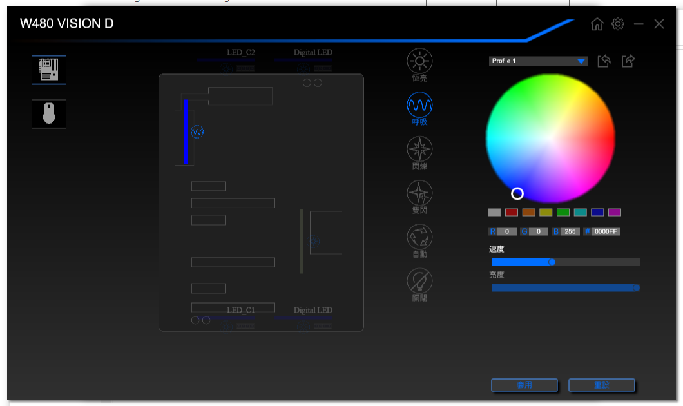Click the 亮度 brightness slider handle
This screenshot has width=683, height=406.
pyautogui.click(x=637, y=287)
